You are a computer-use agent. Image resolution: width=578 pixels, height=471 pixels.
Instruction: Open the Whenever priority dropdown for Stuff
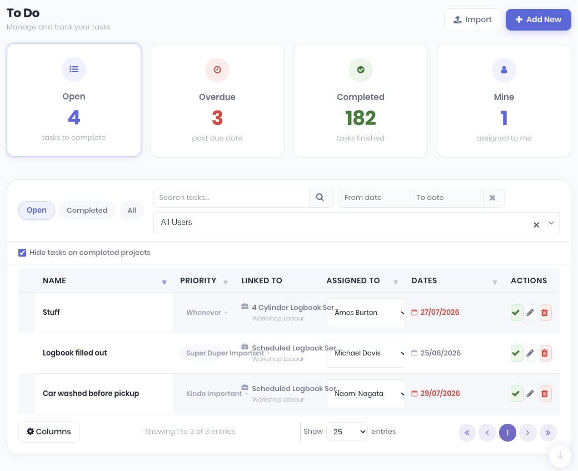(x=207, y=313)
